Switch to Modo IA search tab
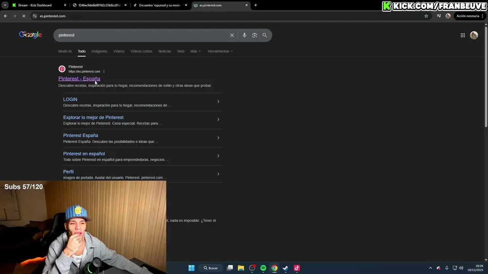The image size is (488, 274). coord(65,51)
